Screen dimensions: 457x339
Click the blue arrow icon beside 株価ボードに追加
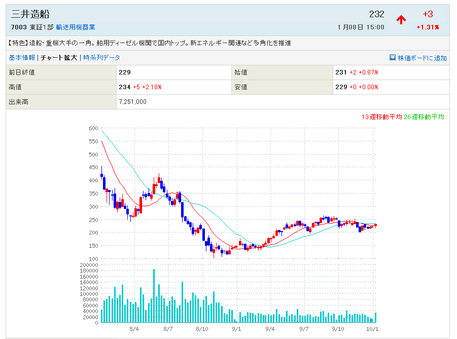[392, 57]
